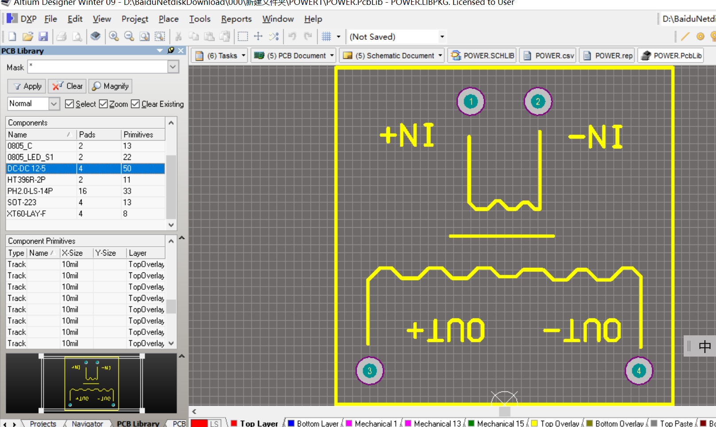Create a new document with toolbar icon

[x=12, y=36]
